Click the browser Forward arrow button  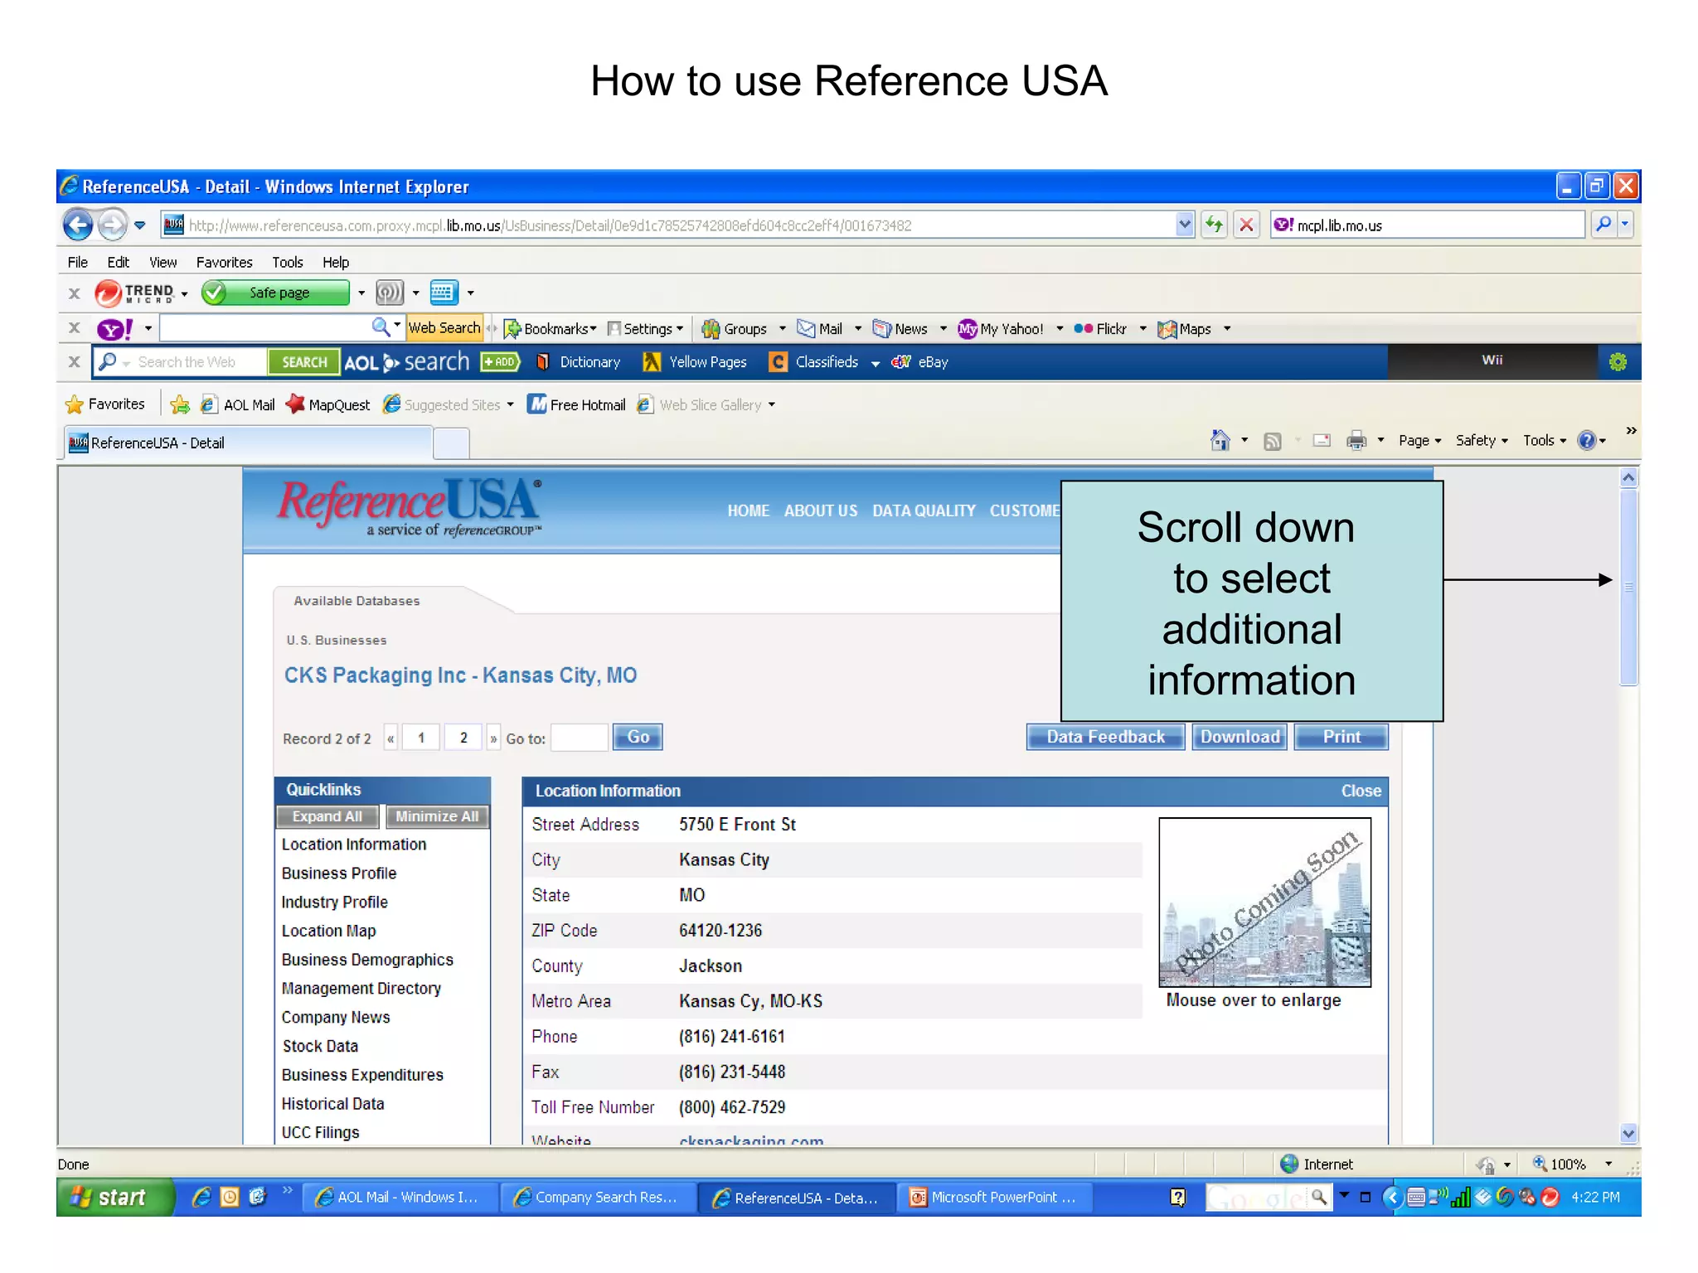[x=112, y=225]
